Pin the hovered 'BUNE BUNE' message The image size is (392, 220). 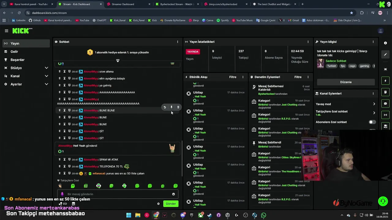(x=171, y=107)
